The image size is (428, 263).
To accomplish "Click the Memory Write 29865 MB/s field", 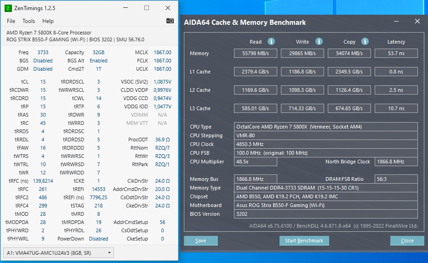I will point(302,53).
